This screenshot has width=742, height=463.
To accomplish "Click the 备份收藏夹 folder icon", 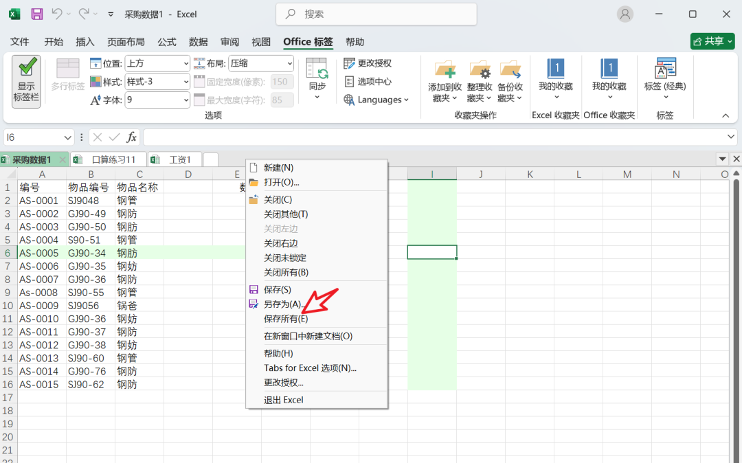I will (510, 69).
